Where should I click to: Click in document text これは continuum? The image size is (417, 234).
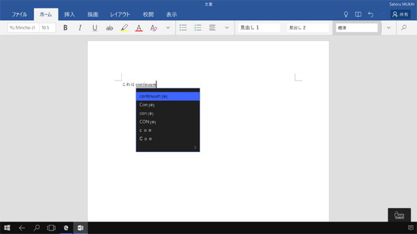[139, 84]
